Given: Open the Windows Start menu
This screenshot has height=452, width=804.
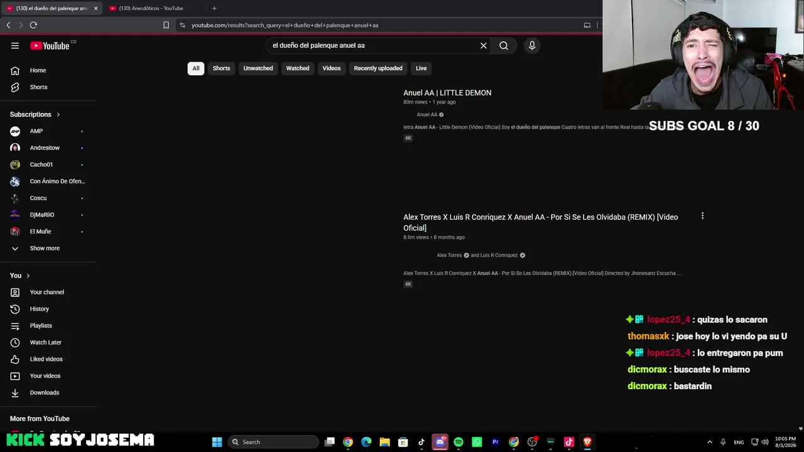Looking at the screenshot, I should pos(217,442).
